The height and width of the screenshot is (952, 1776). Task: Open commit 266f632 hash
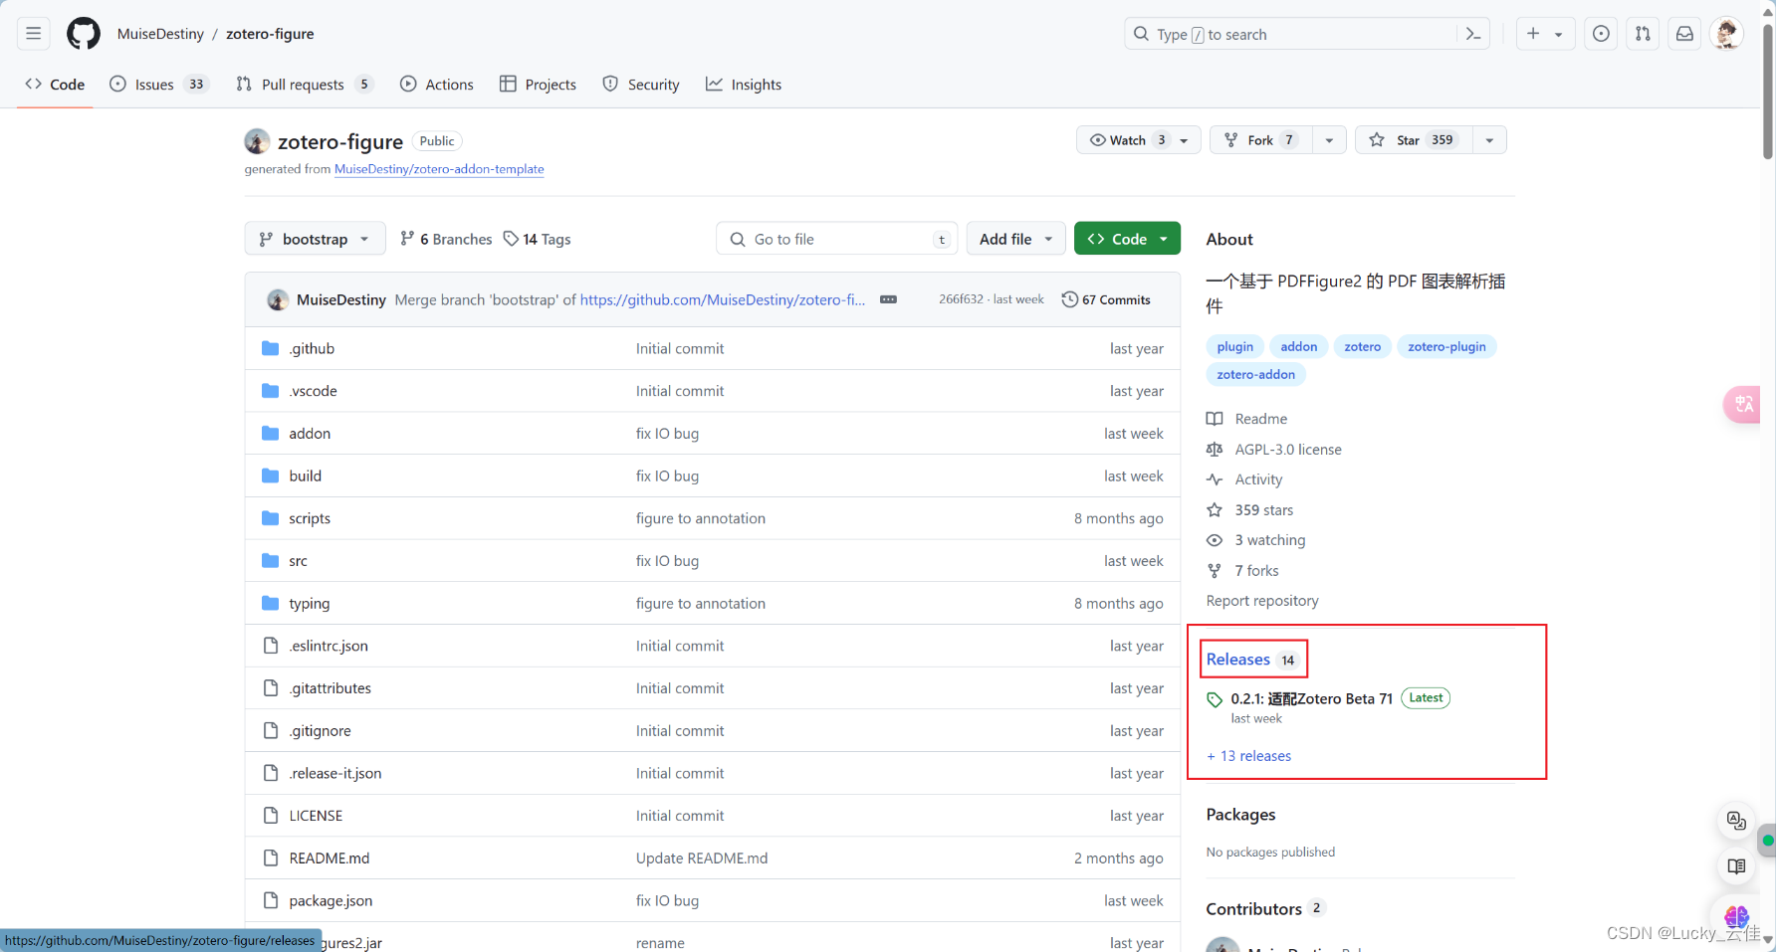click(961, 299)
